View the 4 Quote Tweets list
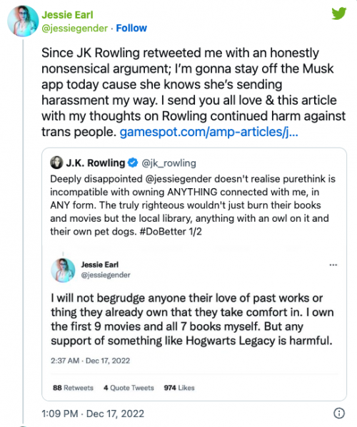Viewport: 357px width, 427px height. [x=129, y=388]
